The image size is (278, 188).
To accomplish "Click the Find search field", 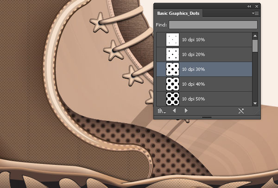I will pyautogui.click(x=213, y=25).
